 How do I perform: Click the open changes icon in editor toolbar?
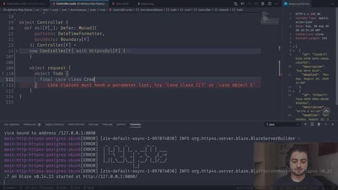click(242, 4)
